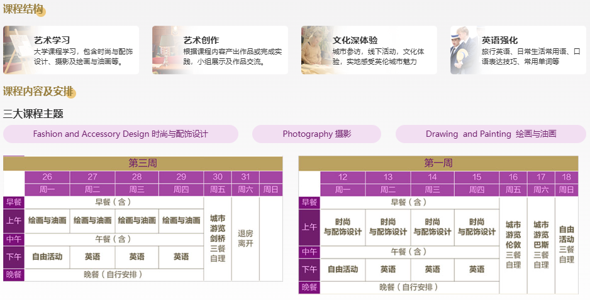Click 周六 under date 31
Image resolution: width=590 pixels, height=300 pixels.
245,190
